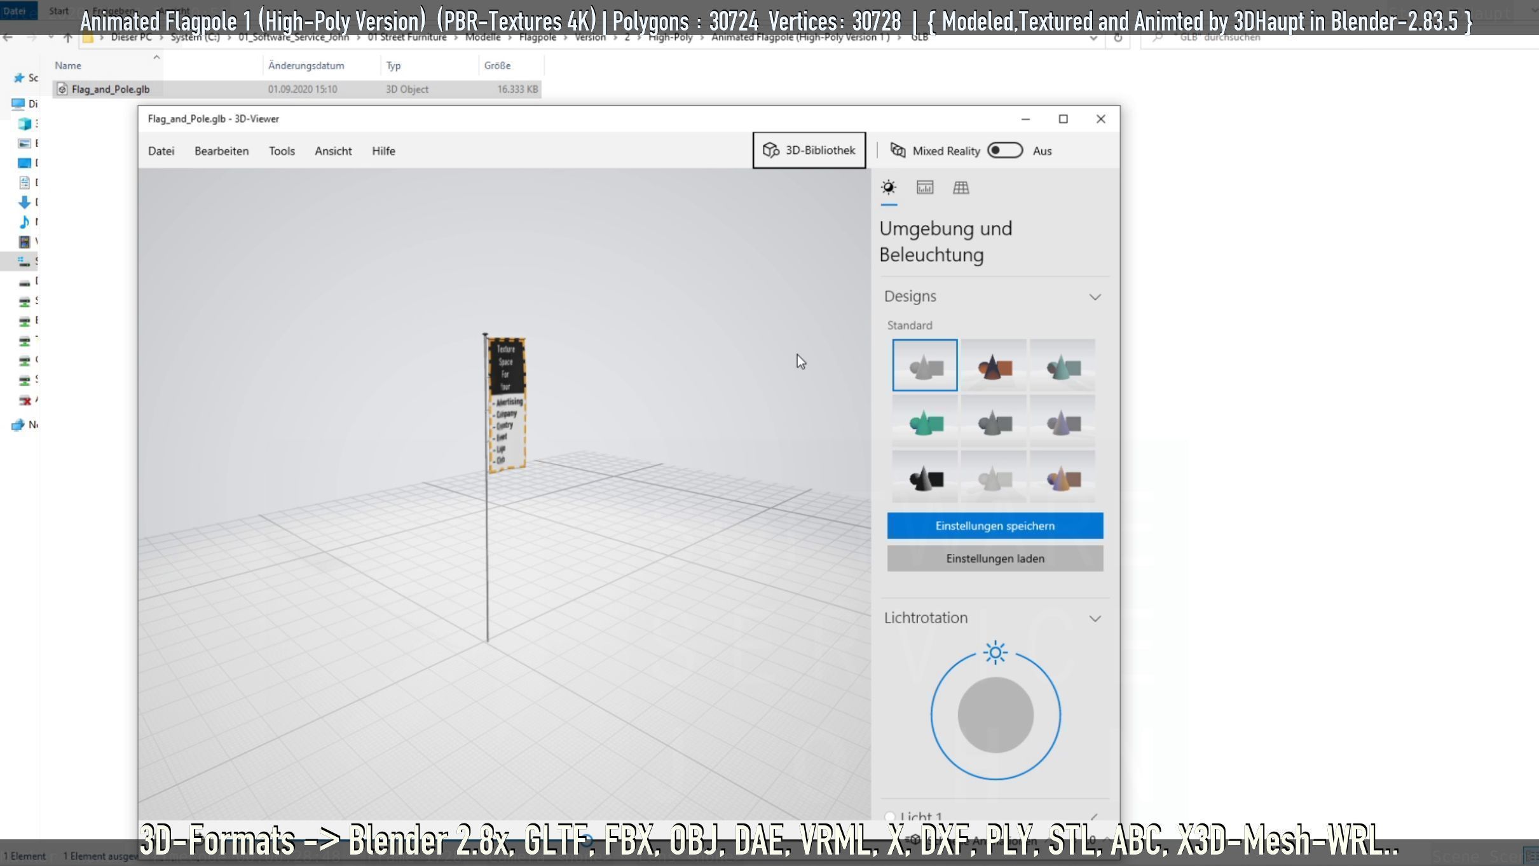Click the sun icon on the light rotation ring

point(995,653)
